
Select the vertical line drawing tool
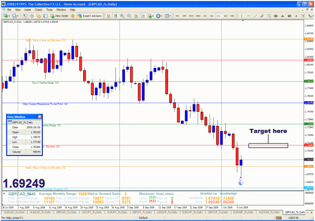tap(241, 16)
